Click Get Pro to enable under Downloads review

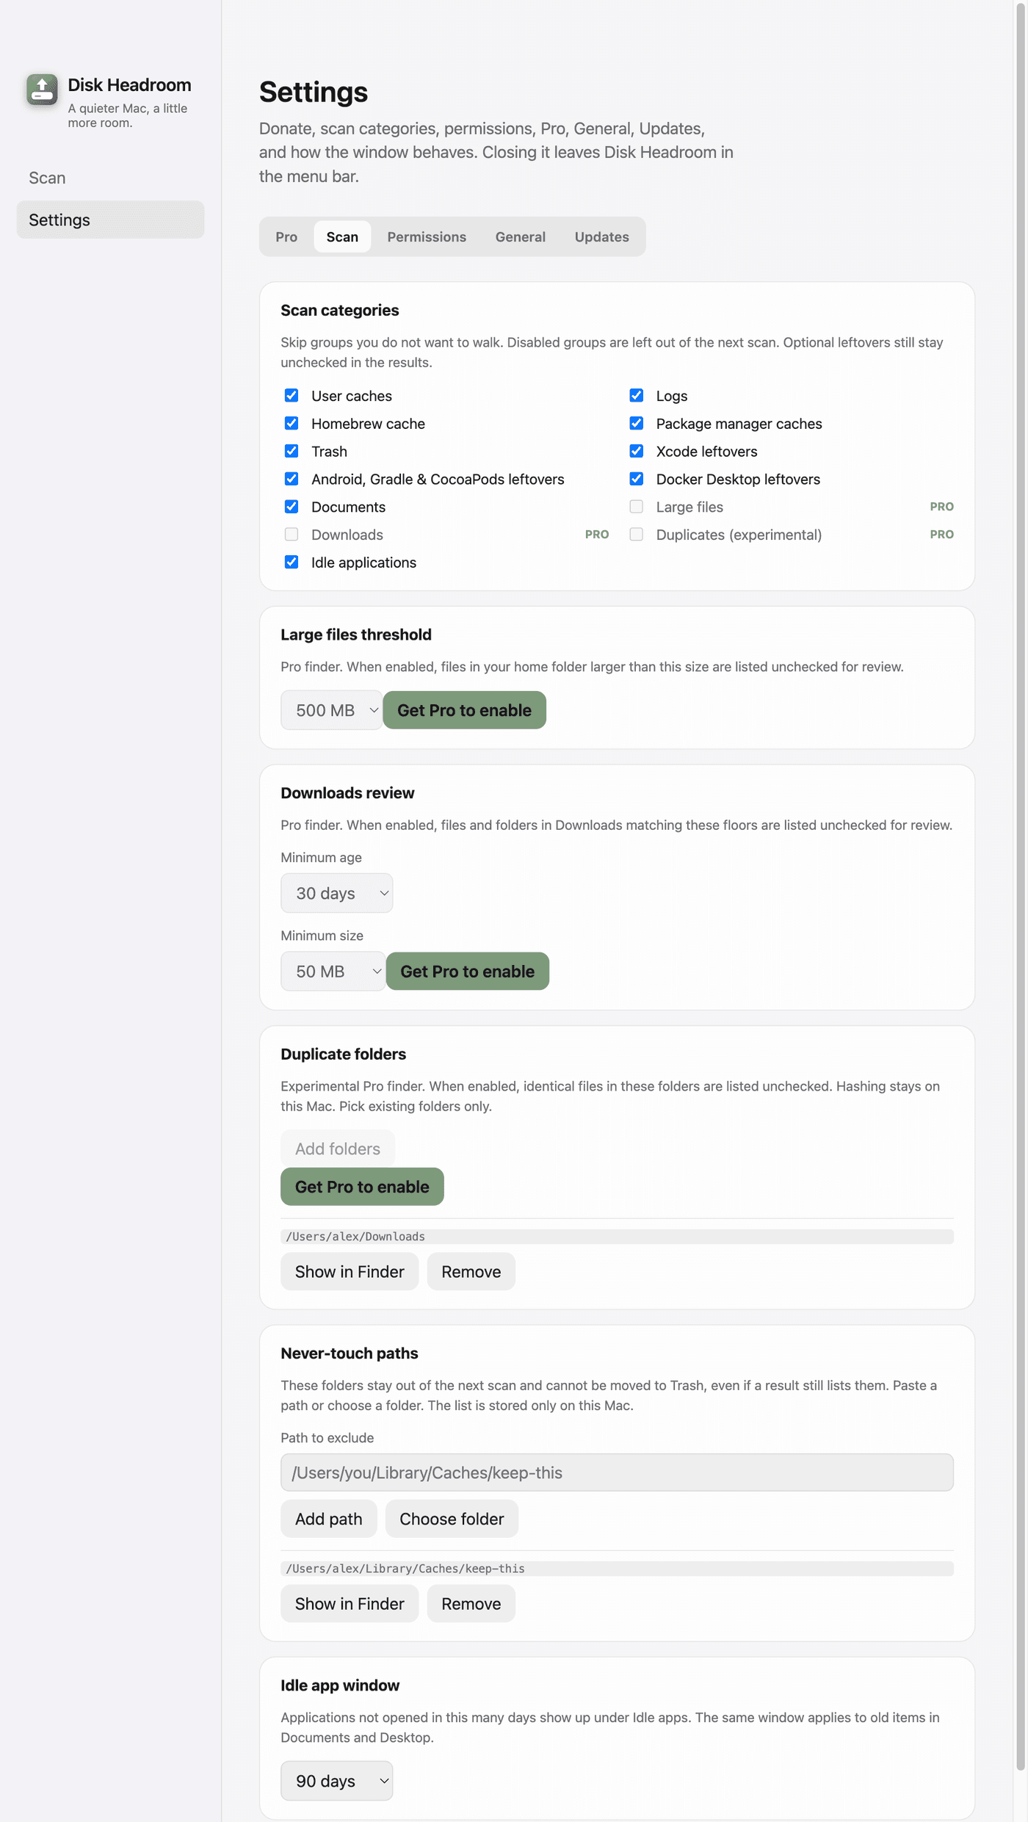click(467, 972)
